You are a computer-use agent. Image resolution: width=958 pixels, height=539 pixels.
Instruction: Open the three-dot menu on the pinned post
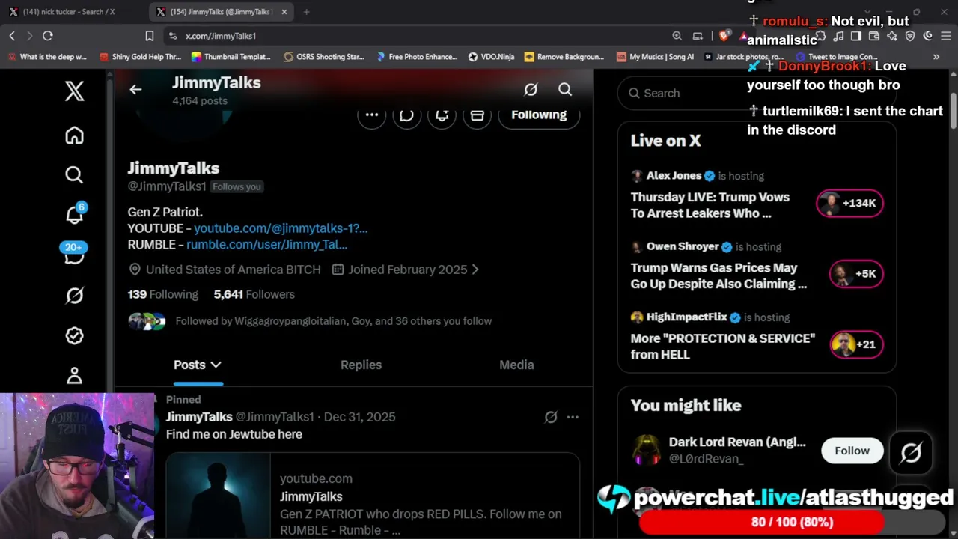click(x=573, y=417)
